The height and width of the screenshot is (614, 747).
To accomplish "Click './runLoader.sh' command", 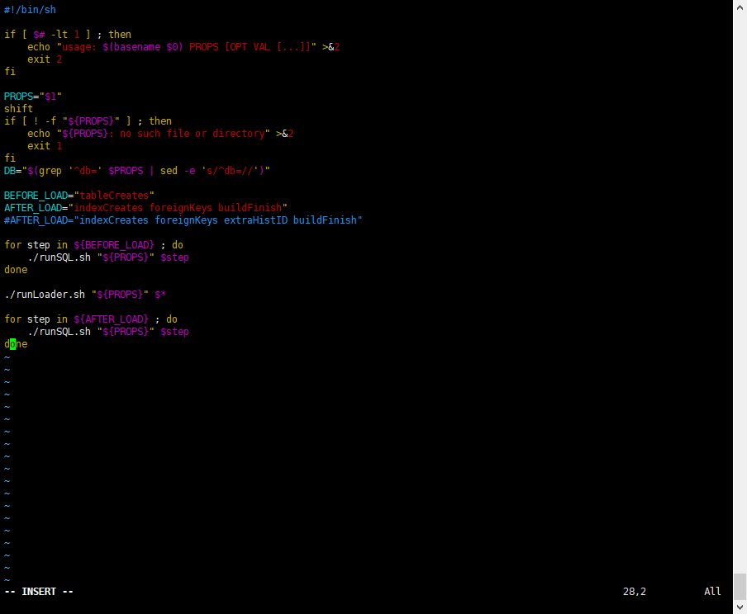I will click(45, 294).
